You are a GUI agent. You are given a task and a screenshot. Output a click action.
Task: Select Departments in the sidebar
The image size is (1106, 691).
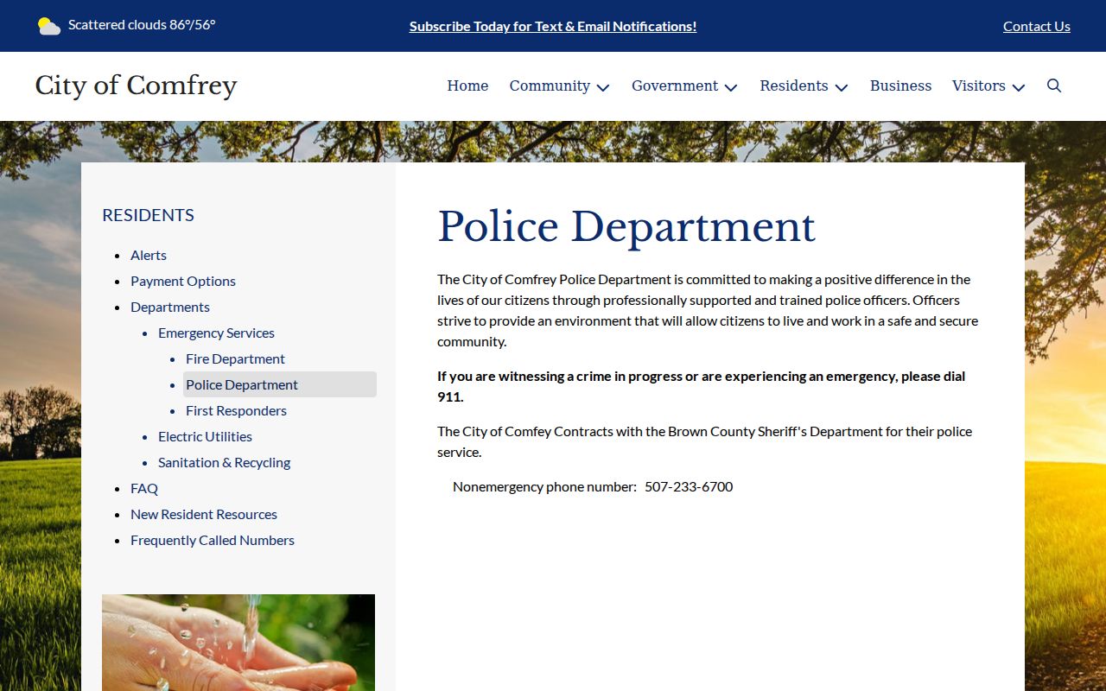[x=170, y=307]
